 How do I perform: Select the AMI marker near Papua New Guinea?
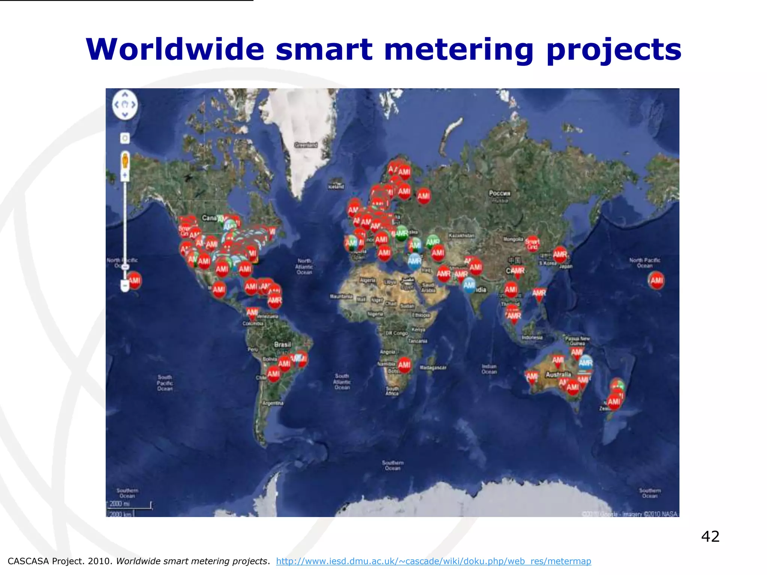[577, 353]
